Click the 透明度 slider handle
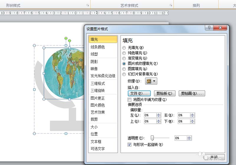 [152, 138]
